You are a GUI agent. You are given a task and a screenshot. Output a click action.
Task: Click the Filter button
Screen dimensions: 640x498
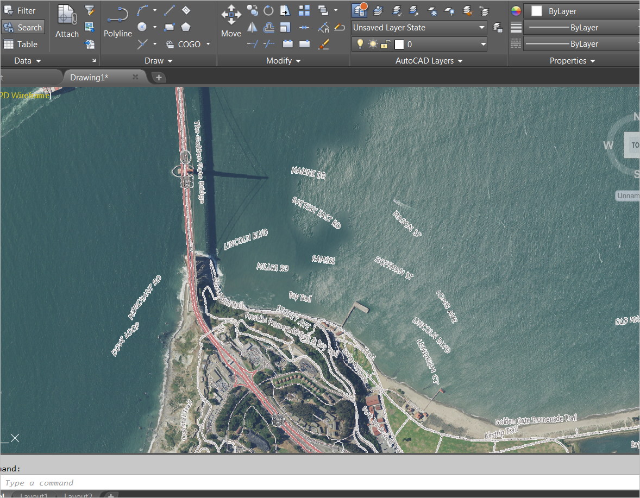pos(20,10)
